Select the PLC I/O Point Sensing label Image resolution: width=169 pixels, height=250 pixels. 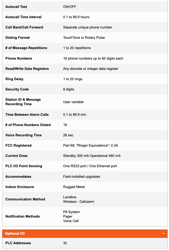[x=24, y=166]
